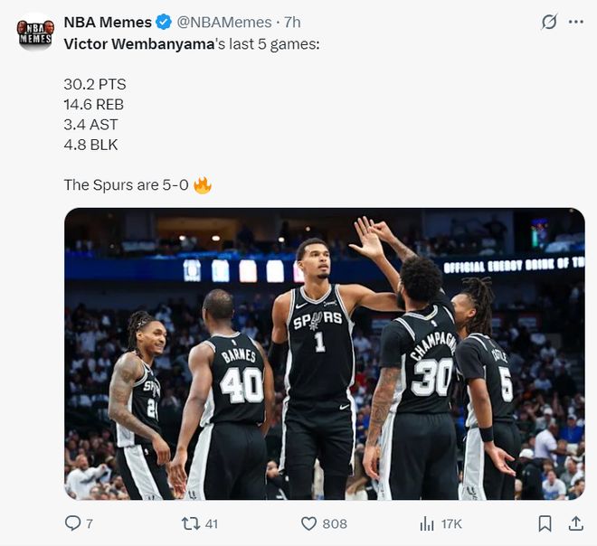Image resolution: width=597 pixels, height=546 pixels.
Task: Click the blue verified badge
Action: point(164,22)
